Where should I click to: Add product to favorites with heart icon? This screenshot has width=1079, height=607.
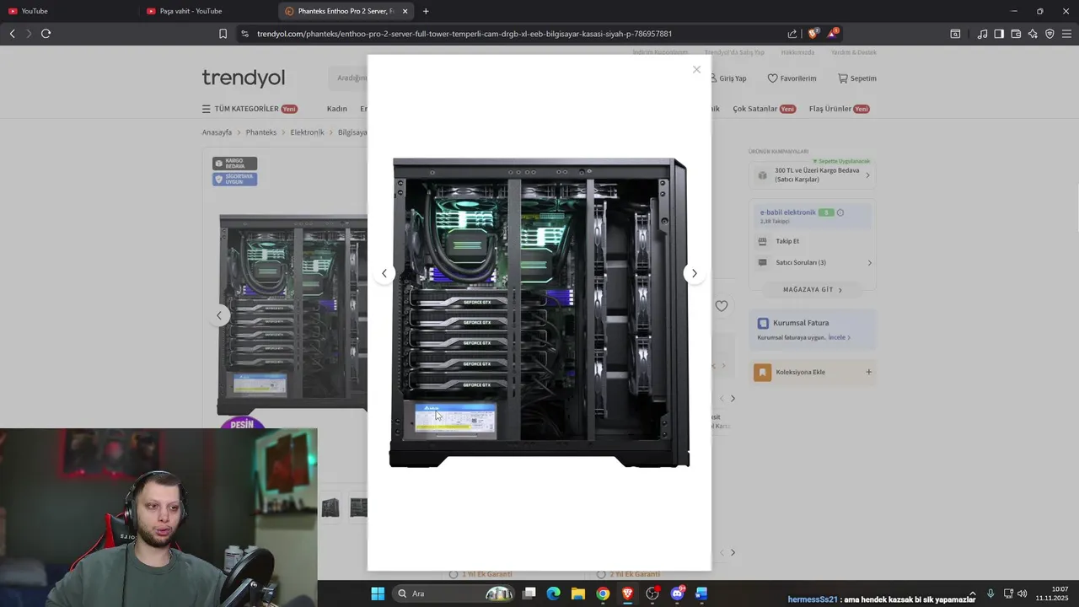[722, 306]
